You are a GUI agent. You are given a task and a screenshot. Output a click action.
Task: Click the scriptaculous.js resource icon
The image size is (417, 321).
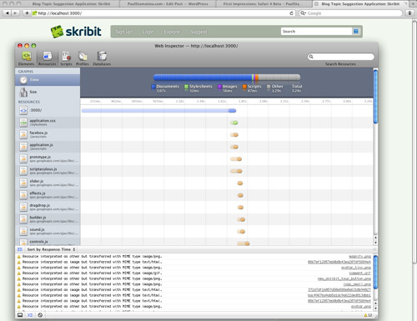(23, 171)
